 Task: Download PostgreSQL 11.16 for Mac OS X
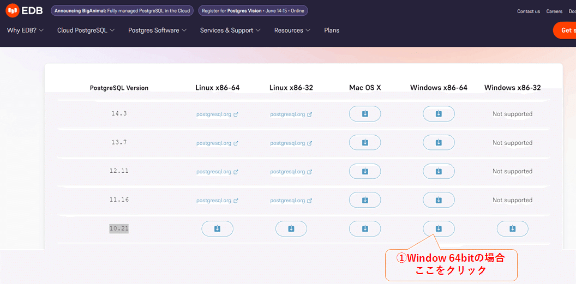coord(365,200)
